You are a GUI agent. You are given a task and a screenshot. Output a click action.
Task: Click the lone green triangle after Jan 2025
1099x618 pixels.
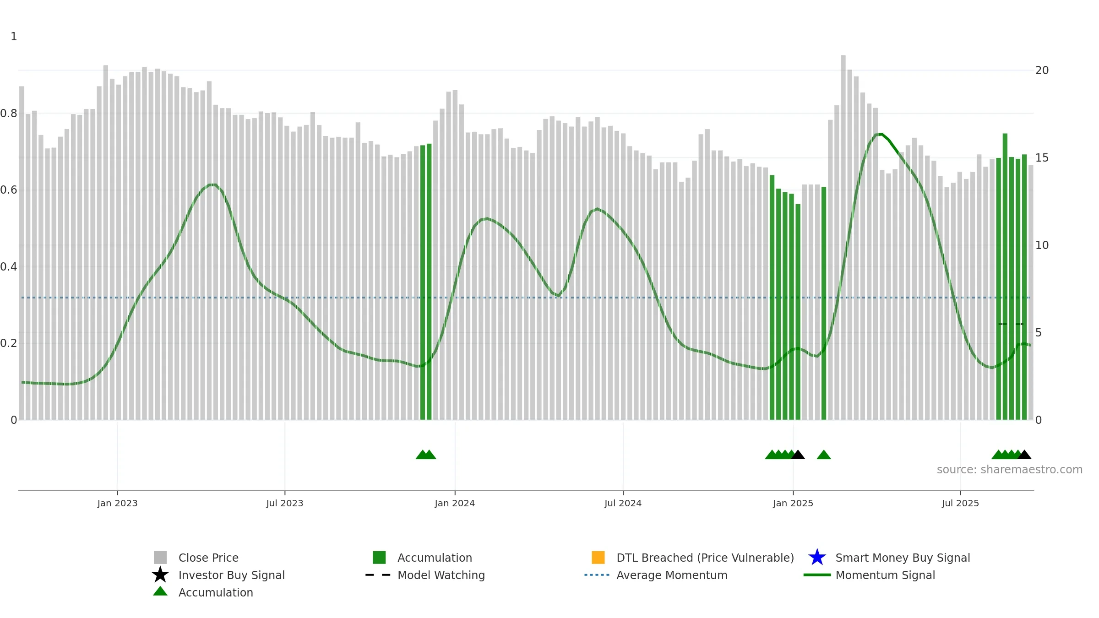(x=824, y=455)
